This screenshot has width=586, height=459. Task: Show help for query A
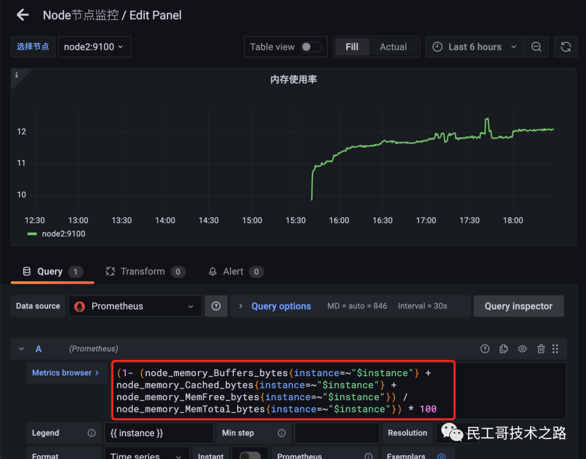point(485,348)
